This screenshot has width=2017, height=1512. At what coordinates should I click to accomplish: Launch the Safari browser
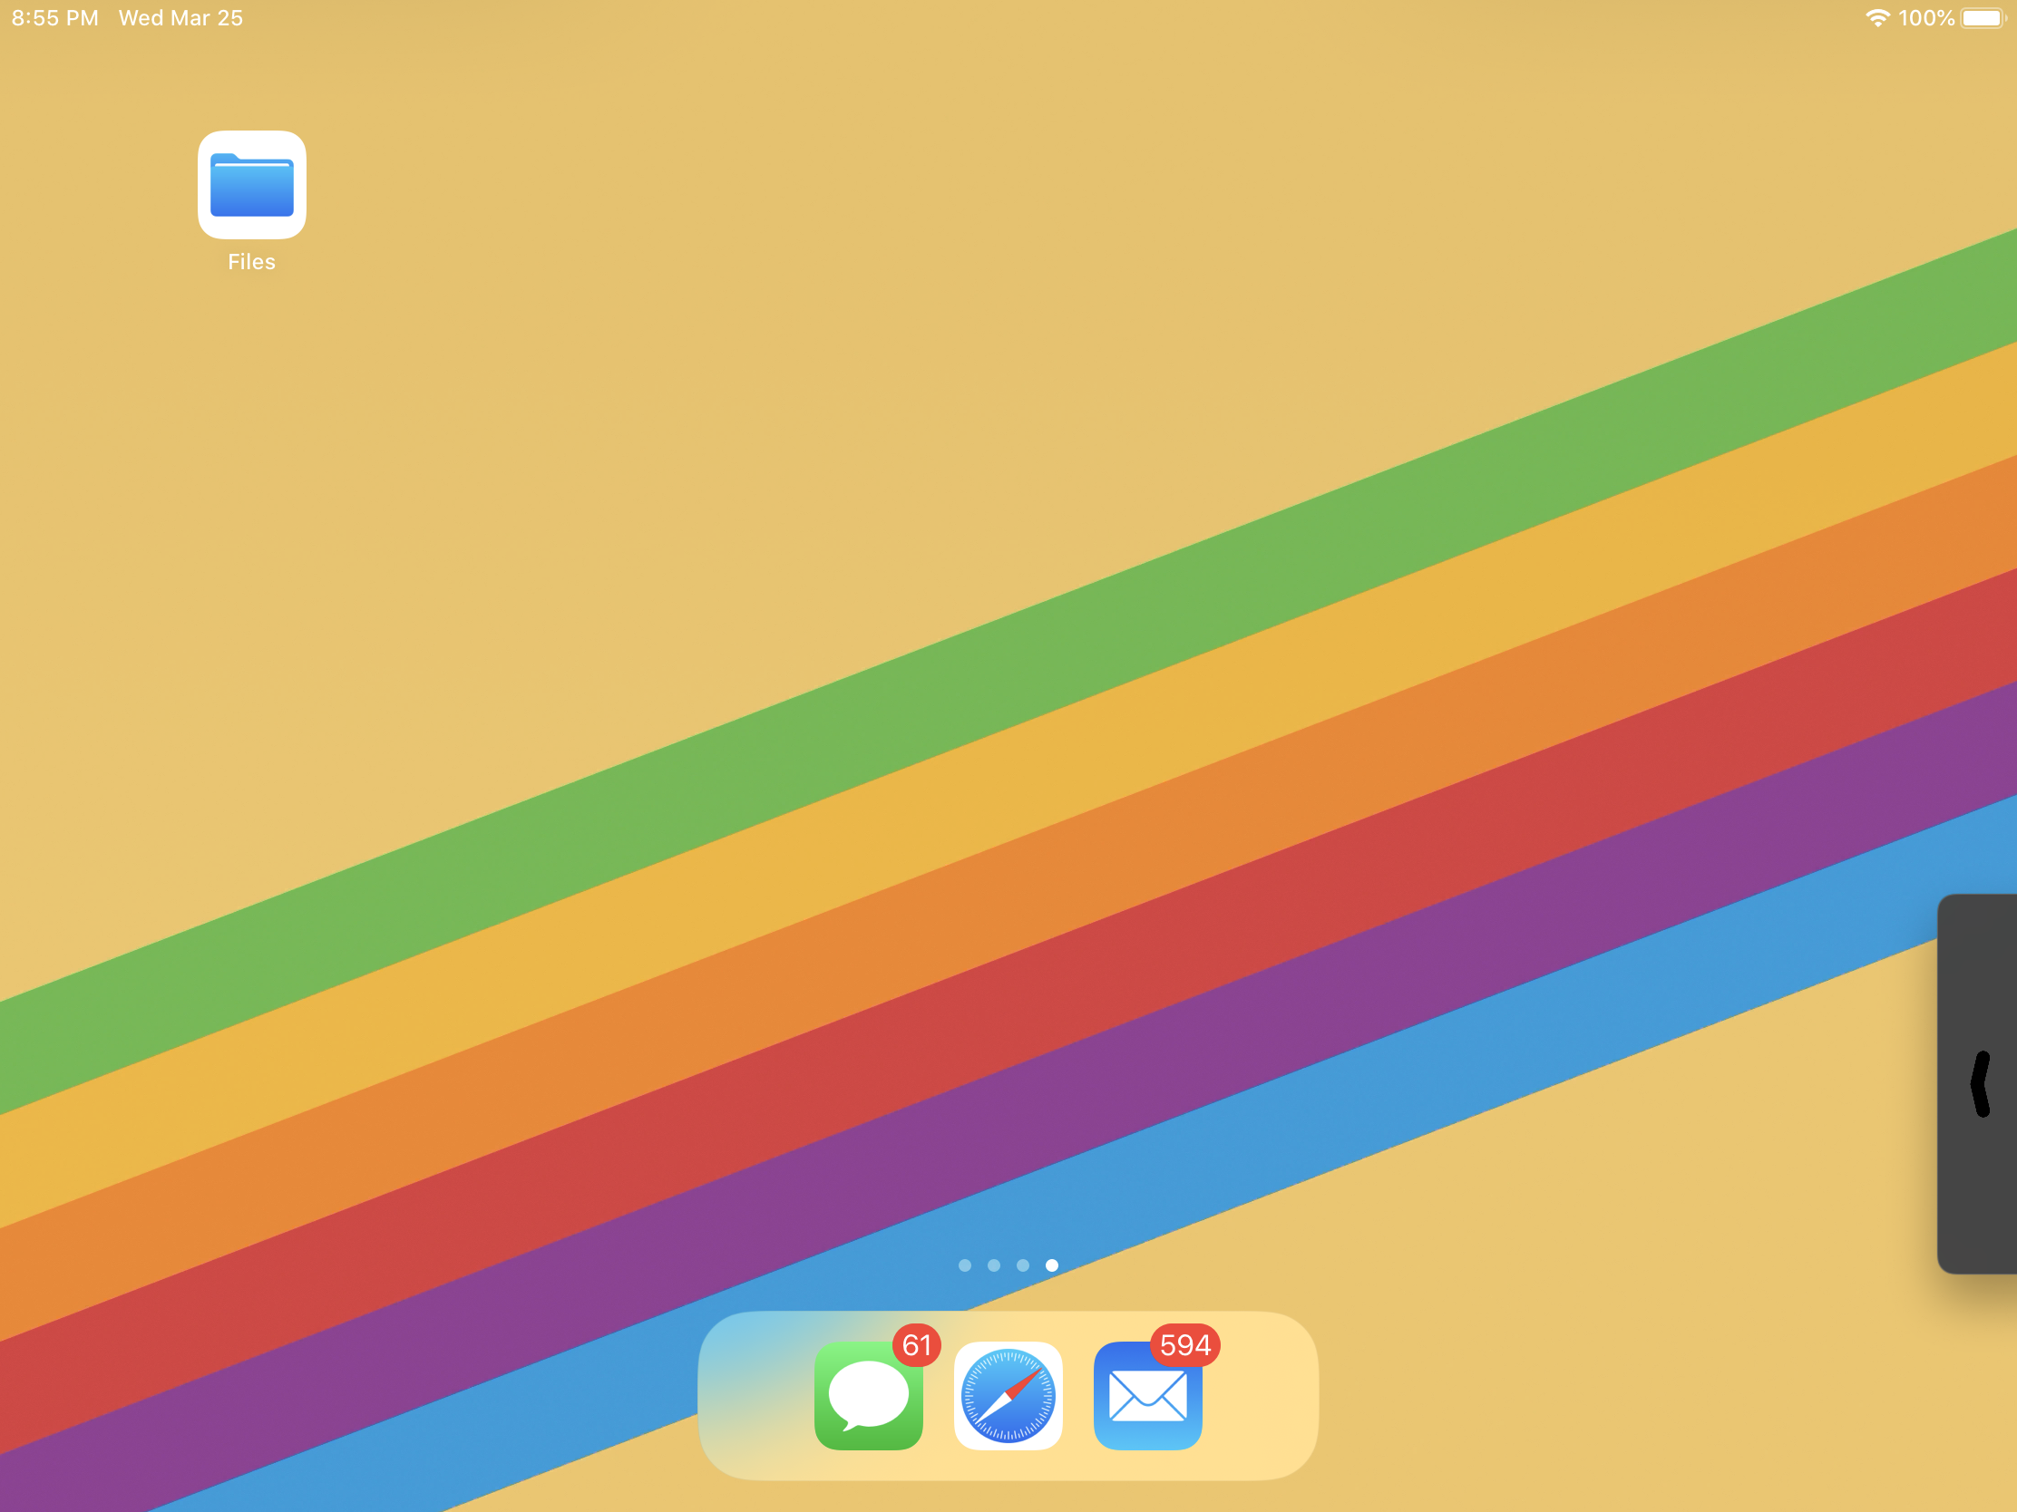coord(1008,1395)
